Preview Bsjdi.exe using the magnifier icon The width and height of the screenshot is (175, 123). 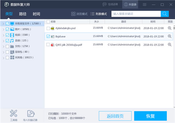(169, 36)
